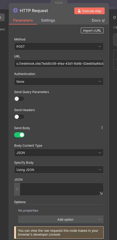Open Specify Body dropdown Using JSON
The width and height of the screenshot is (117, 240).
click(x=59, y=170)
